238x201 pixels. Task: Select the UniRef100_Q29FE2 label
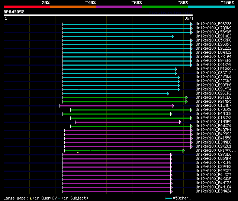coord(213,167)
